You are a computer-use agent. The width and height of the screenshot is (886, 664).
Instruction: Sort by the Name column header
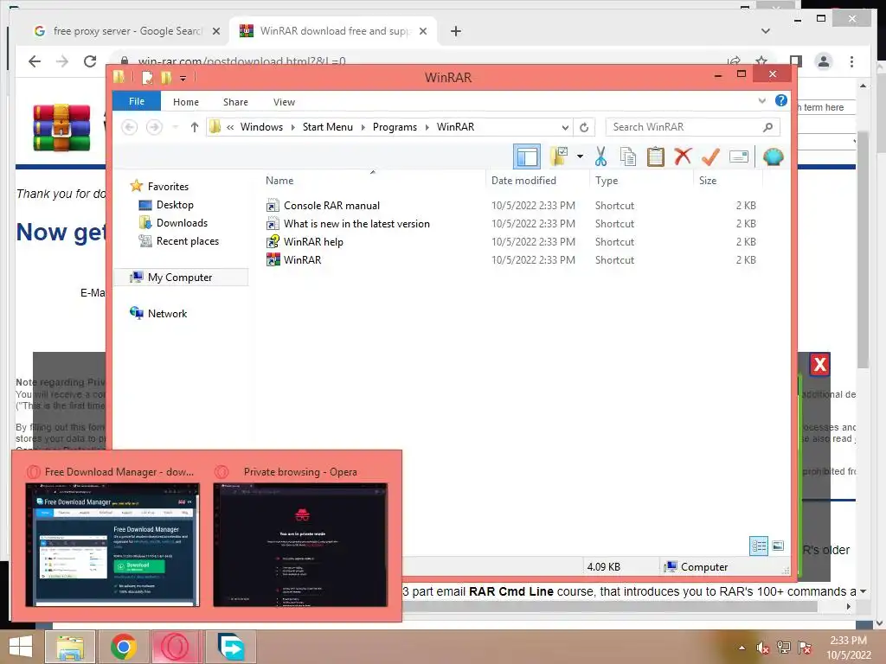pyautogui.click(x=279, y=181)
